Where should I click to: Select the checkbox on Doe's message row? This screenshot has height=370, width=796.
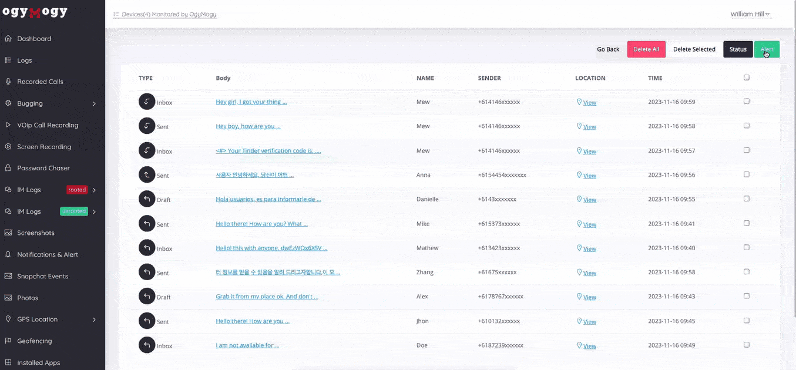tap(747, 345)
